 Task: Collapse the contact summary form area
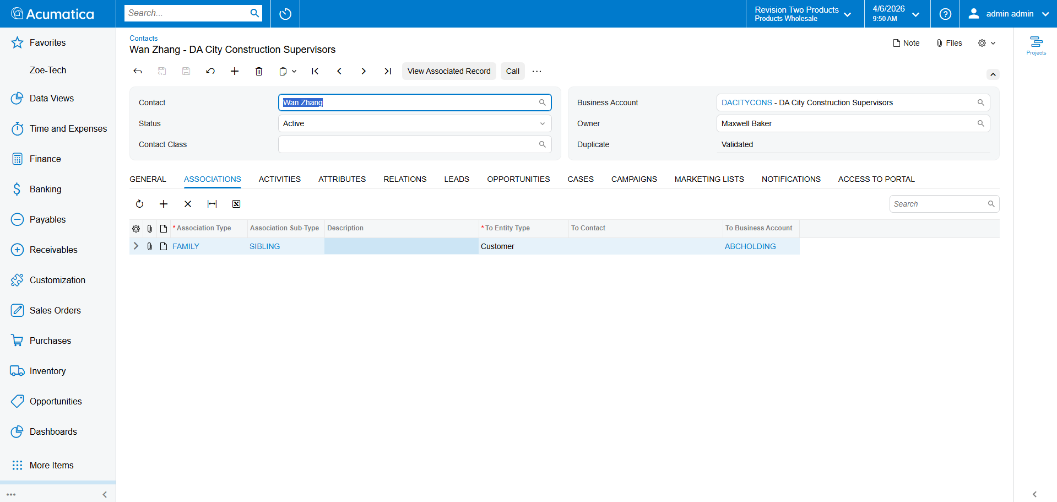pyautogui.click(x=993, y=74)
